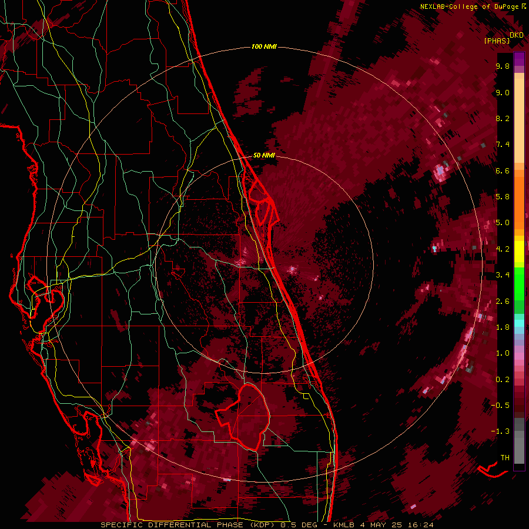Click the 6.6 scale value
The image size is (529, 529).
coord(503,170)
